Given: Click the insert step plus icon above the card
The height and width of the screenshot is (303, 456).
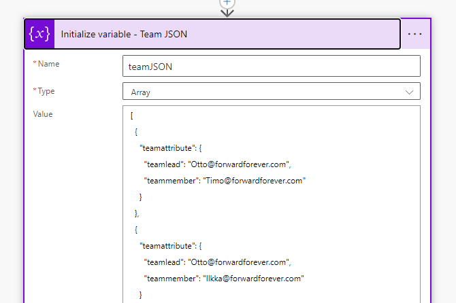Looking at the screenshot, I should pos(227,2).
